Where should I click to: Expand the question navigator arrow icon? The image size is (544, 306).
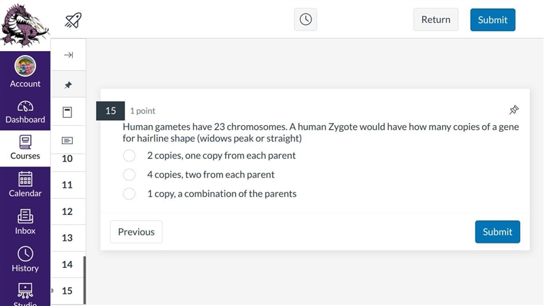coord(69,55)
